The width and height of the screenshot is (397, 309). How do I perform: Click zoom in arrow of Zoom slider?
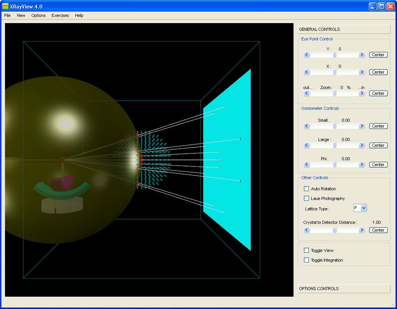[x=362, y=93]
